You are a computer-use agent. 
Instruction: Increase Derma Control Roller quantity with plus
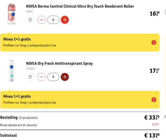tap(65, 20)
